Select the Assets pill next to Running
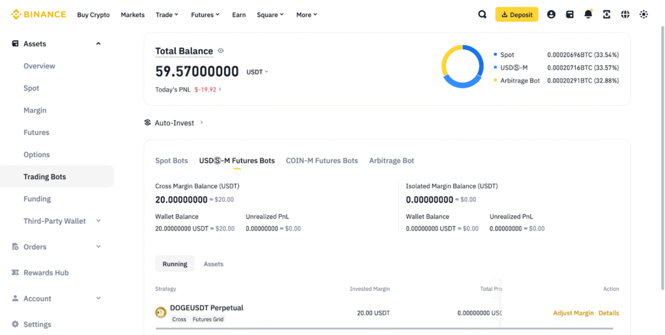 [x=213, y=264]
